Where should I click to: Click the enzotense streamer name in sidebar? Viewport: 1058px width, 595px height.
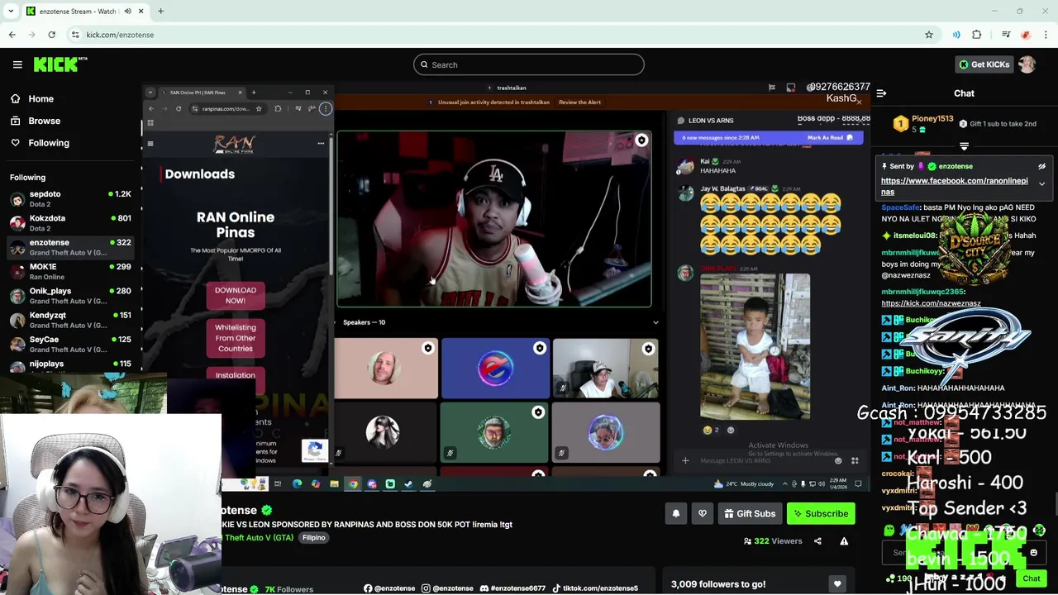(49, 242)
